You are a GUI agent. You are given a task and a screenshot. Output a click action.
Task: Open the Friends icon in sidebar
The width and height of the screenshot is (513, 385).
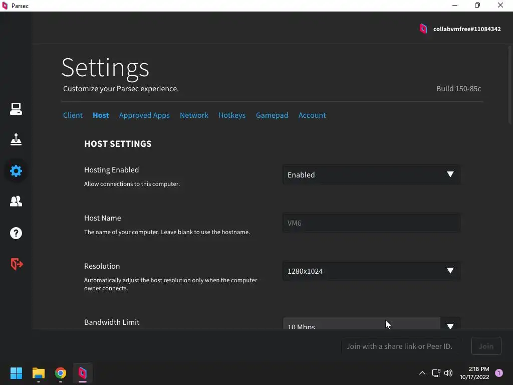tap(16, 202)
